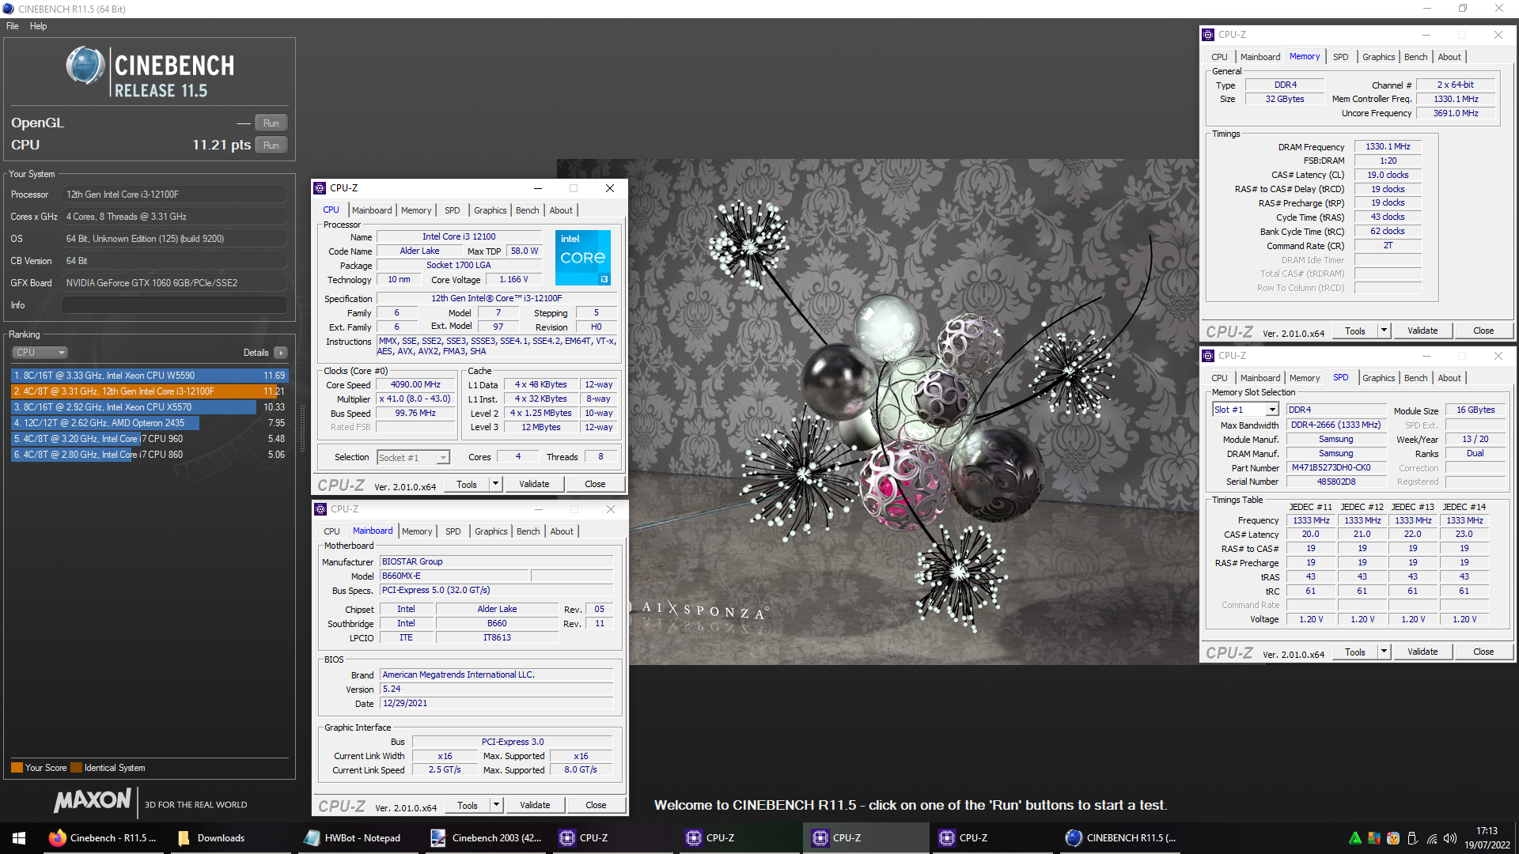Click the CPU-Z title icon of Memory window
Viewport: 1519px width, 854px height.
[x=1208, y=35]
